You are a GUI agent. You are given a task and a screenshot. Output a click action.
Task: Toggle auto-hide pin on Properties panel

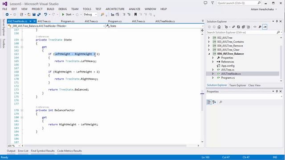[x=277, y=92]
